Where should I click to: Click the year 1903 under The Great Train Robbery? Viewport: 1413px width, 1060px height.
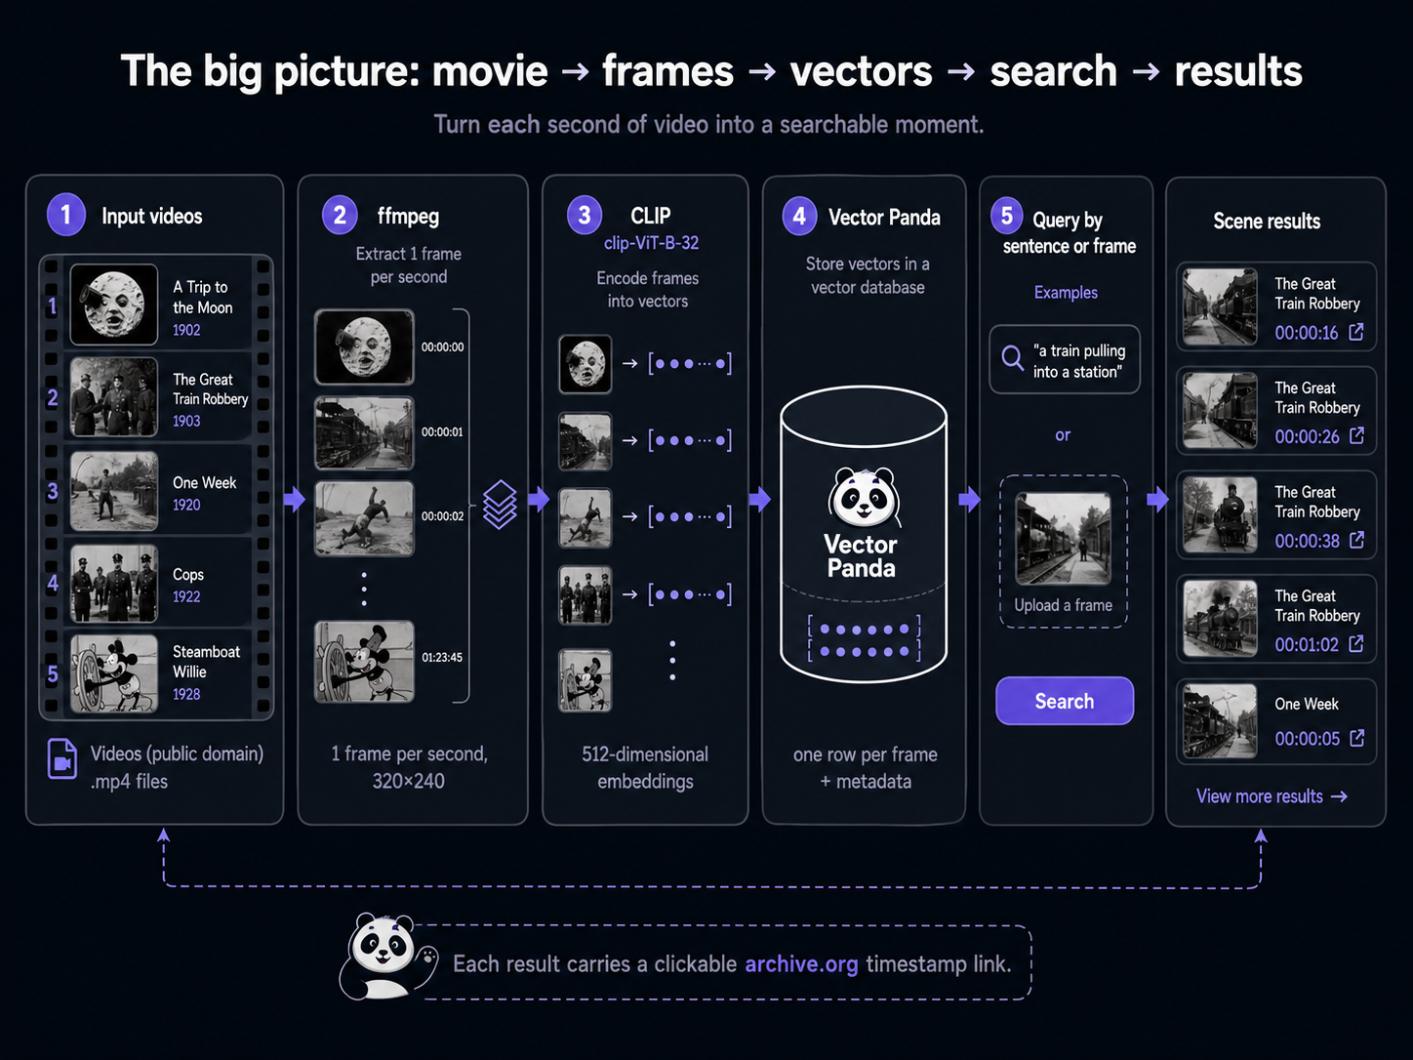coord(186,421)
